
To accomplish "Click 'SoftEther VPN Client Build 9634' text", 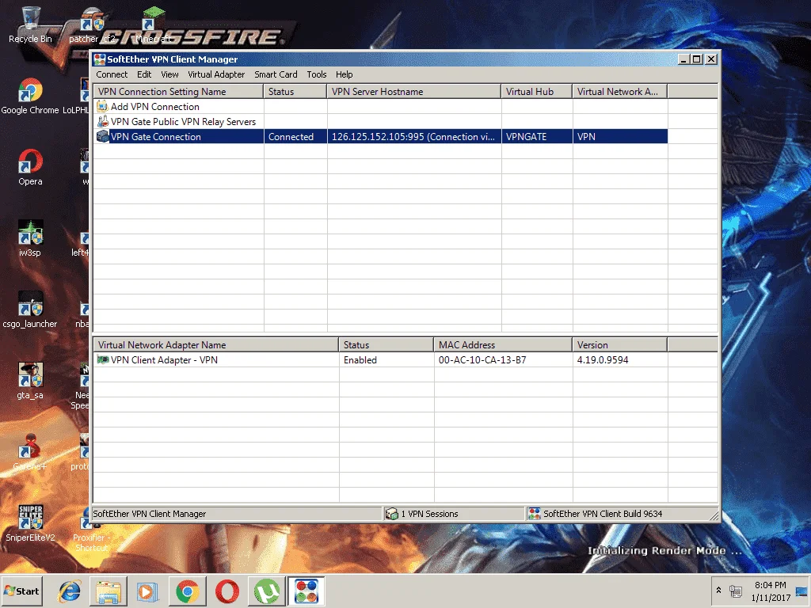I will (603, 514).
